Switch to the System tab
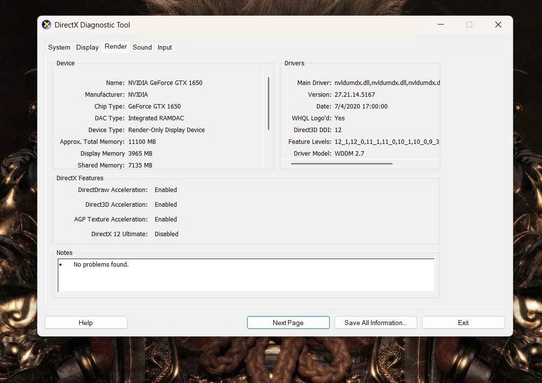 point(59,47)
